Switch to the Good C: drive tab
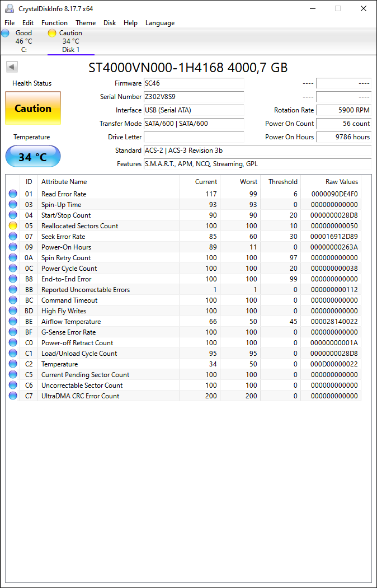 coord(23,41)
